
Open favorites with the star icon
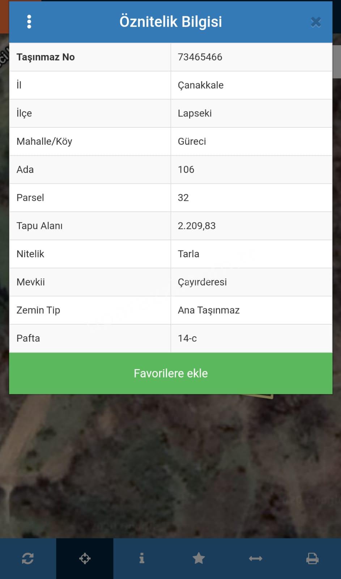click(x=199, y=558)
